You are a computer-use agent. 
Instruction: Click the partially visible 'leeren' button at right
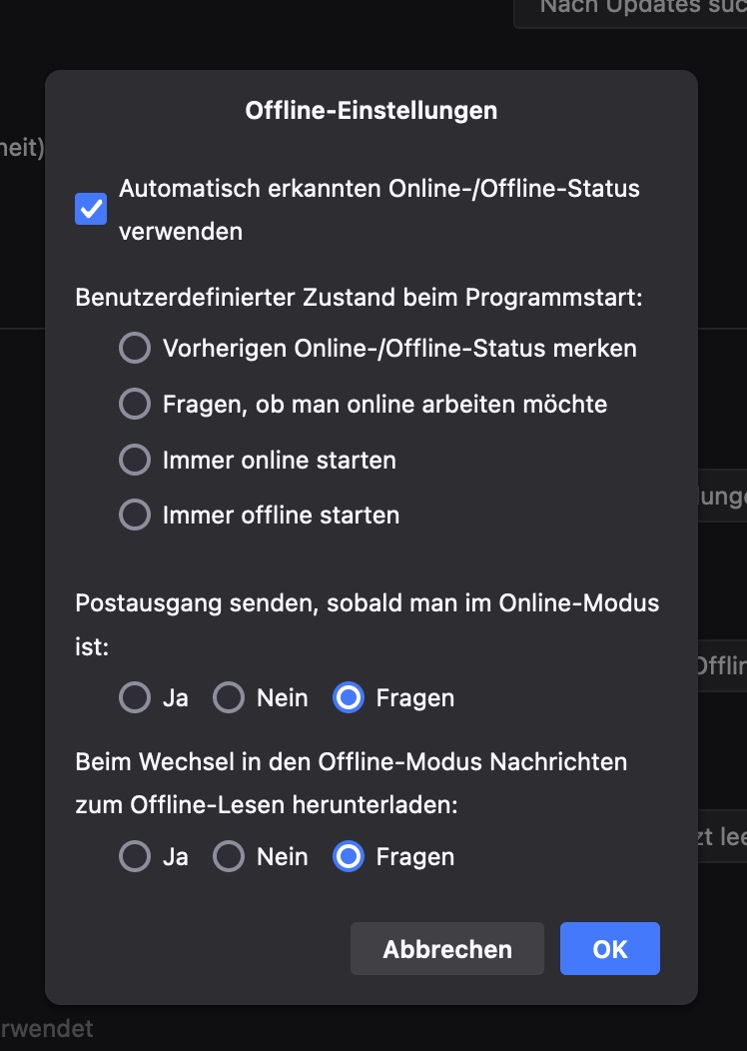pyautogui.click(x=722, y=836)
